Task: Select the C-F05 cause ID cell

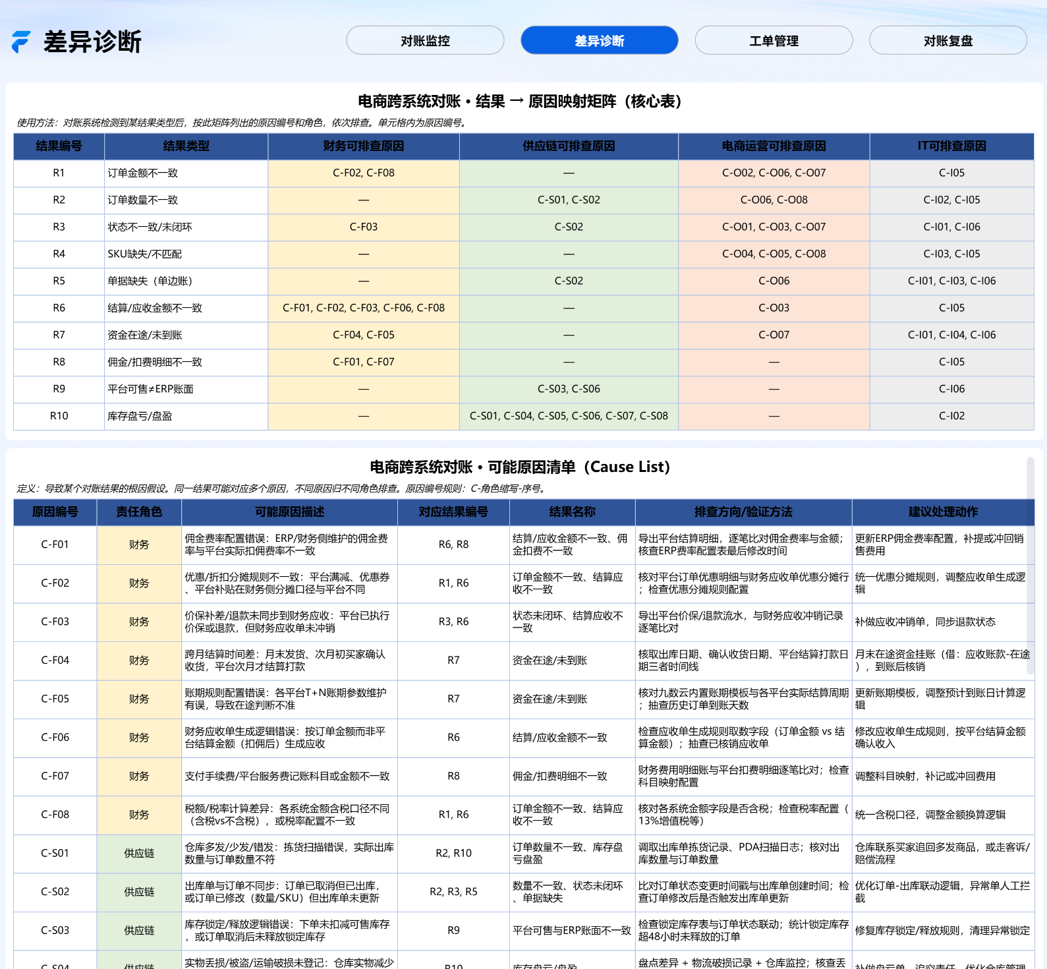Action: (55, 699)
